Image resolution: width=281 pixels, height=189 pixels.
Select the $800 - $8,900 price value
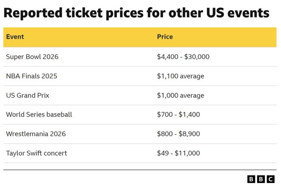coord(178,134)
